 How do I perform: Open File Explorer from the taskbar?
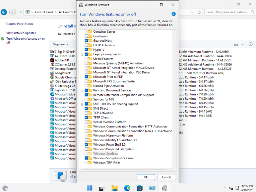click(x=114, y=188)
